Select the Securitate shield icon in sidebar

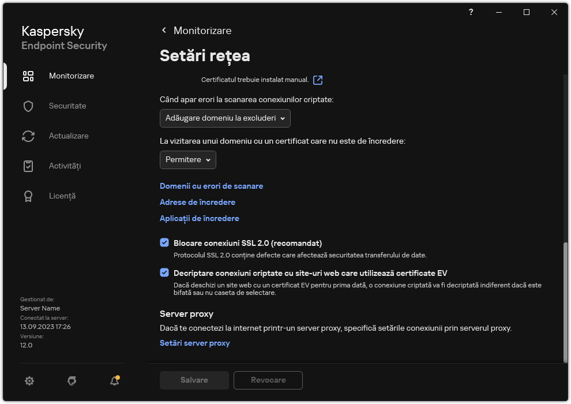point(28,106)
